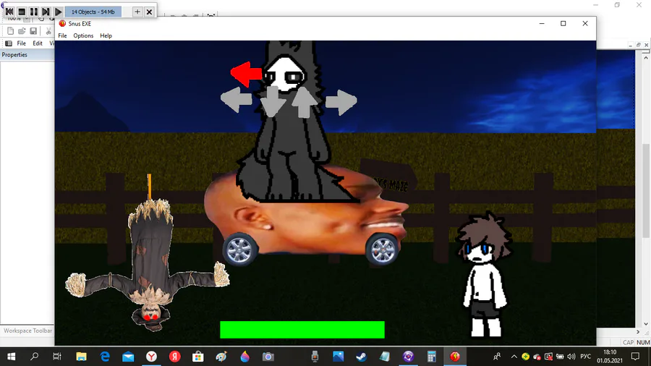
Task: Open Microsoft Store from taskbar
Action: point(198,357)
